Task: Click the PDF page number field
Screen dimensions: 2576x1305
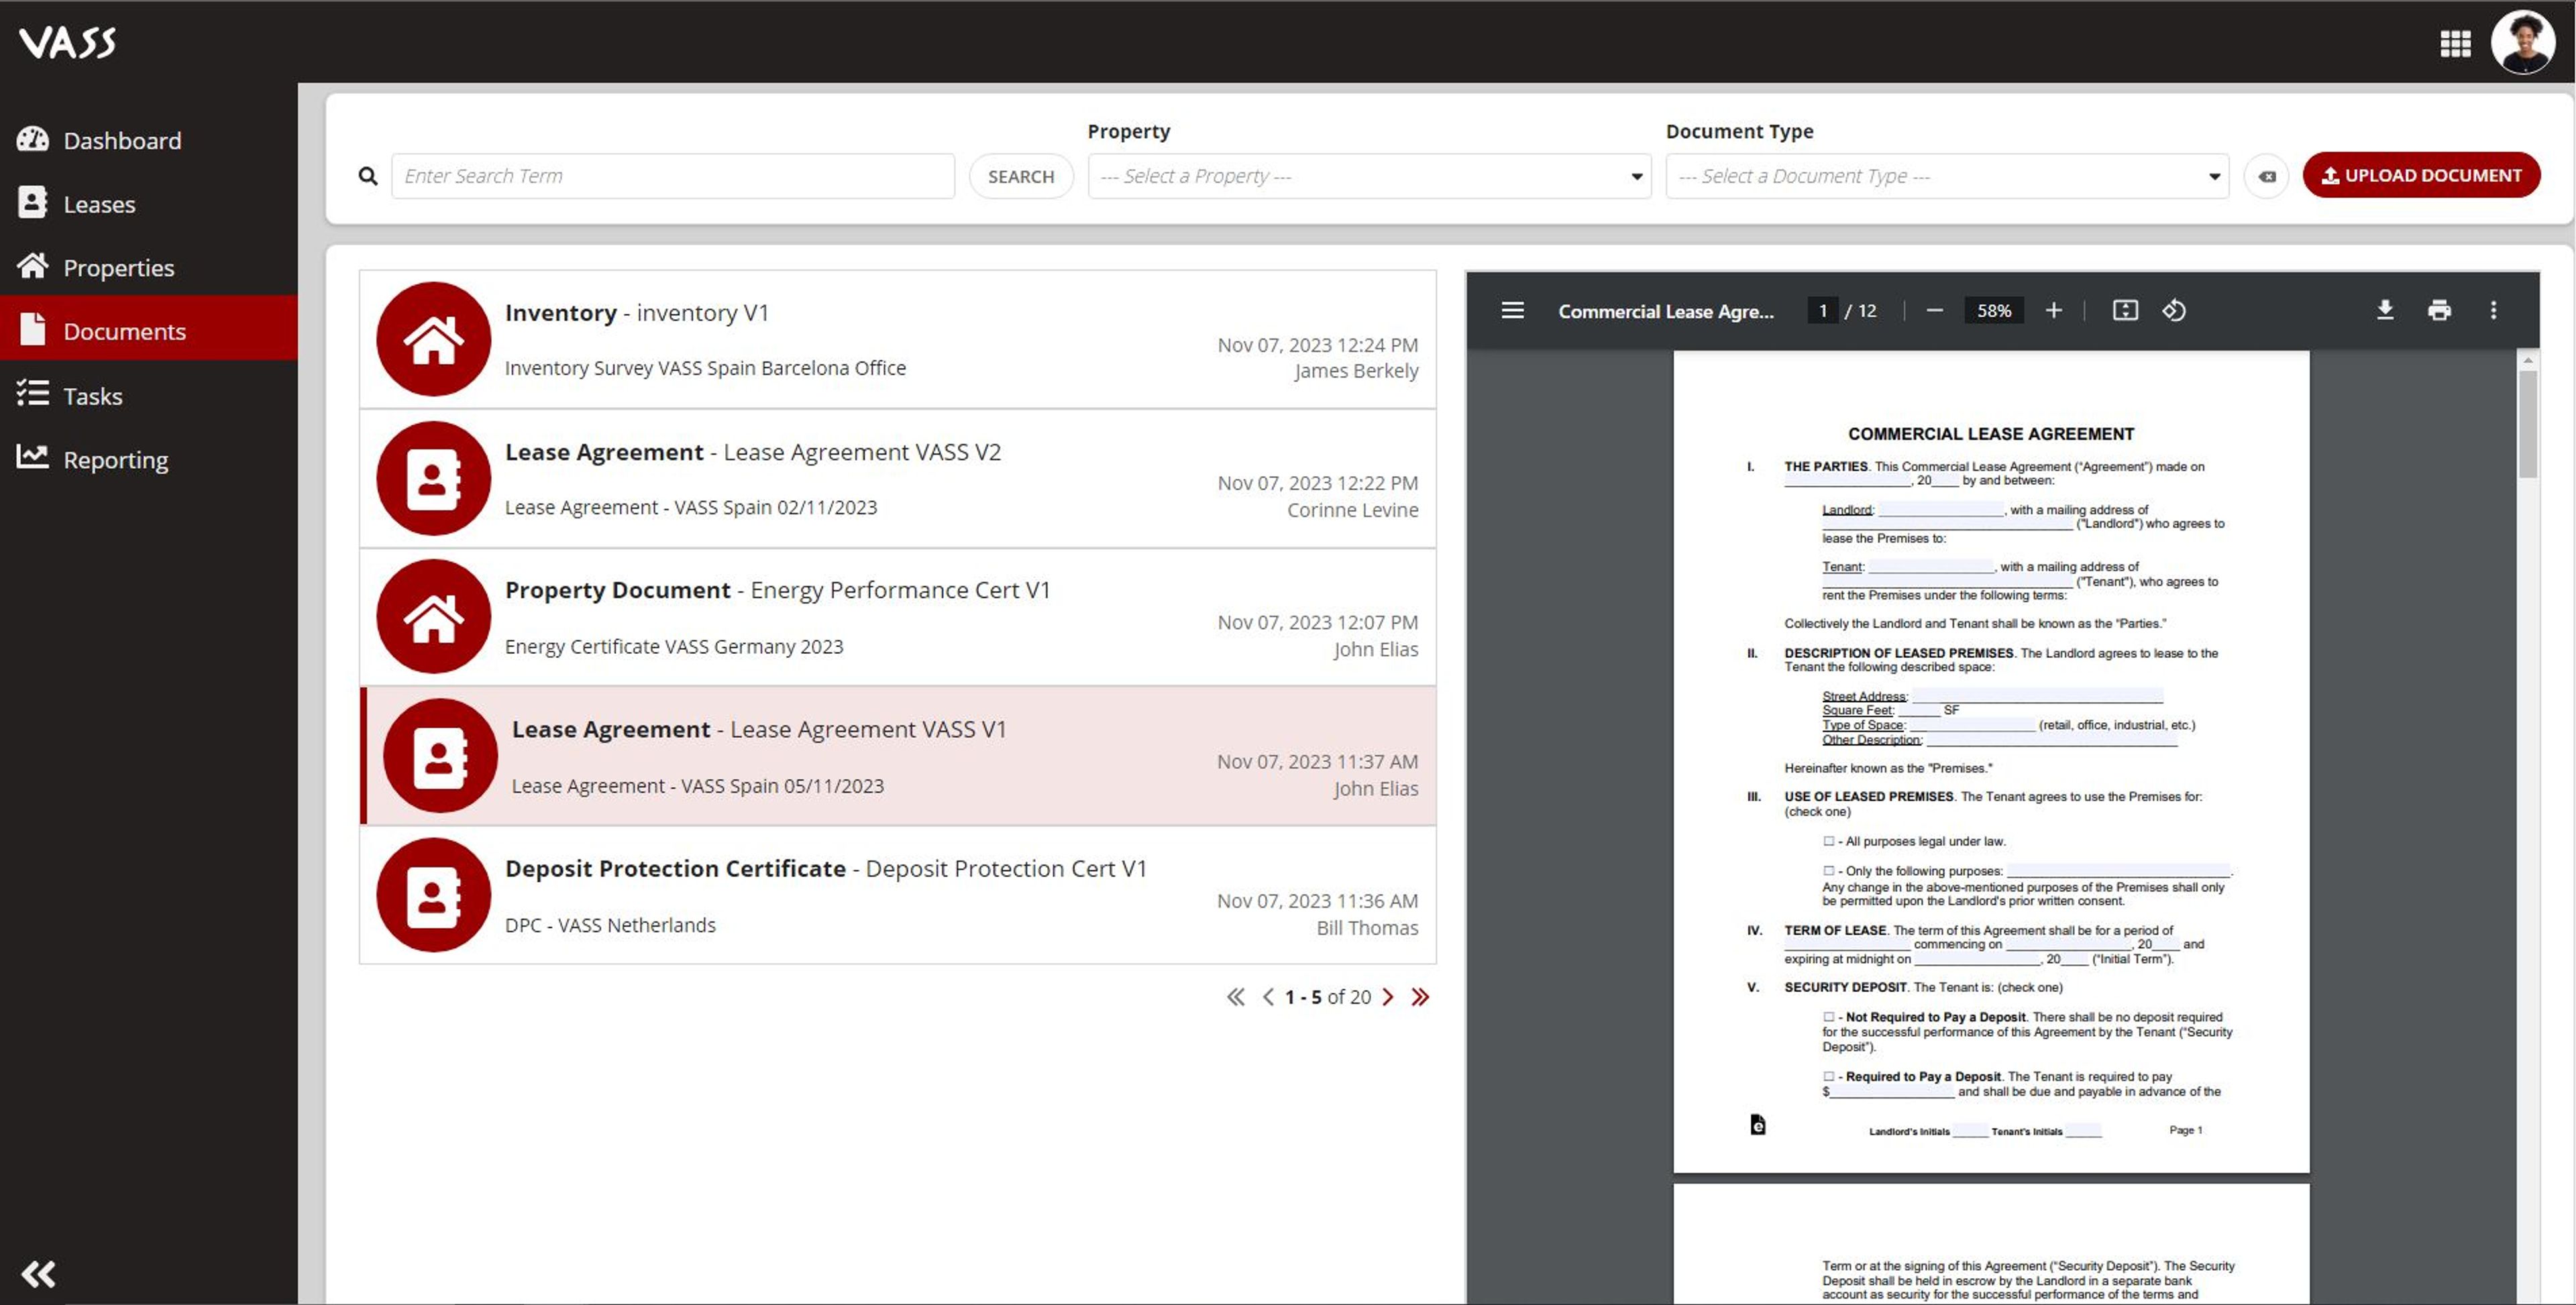Action: click(1822, 310)
